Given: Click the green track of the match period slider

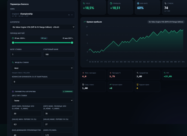Looking at the screenshot, I should pos(43,43).
